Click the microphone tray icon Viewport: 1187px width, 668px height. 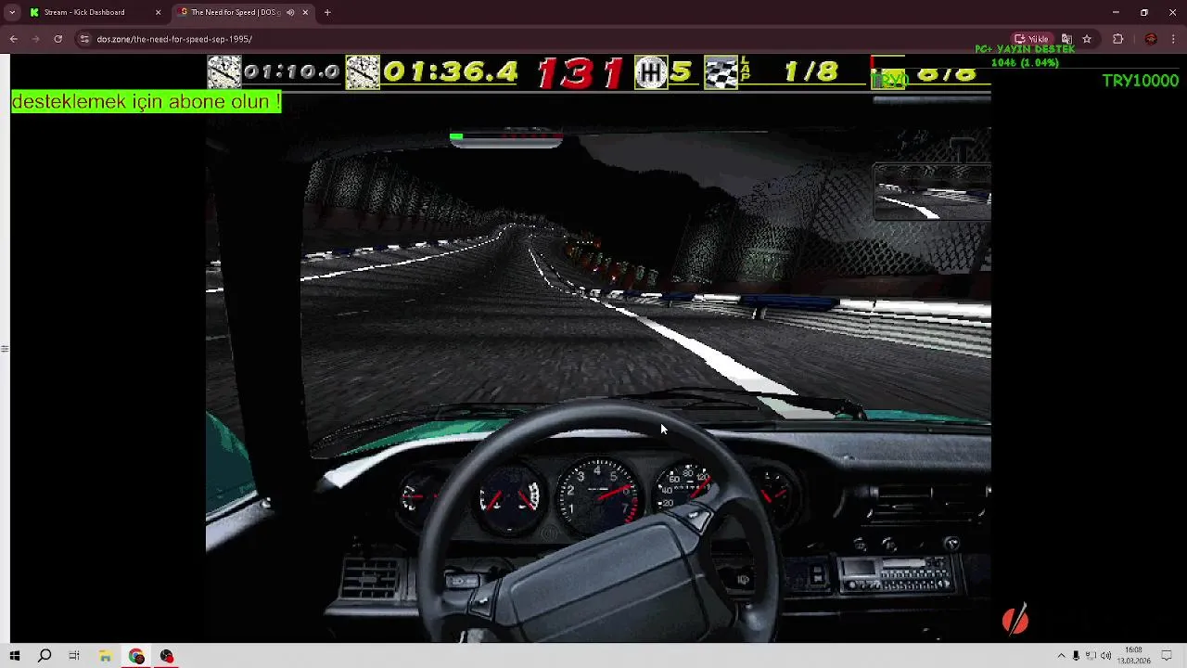pos(1076,656)
